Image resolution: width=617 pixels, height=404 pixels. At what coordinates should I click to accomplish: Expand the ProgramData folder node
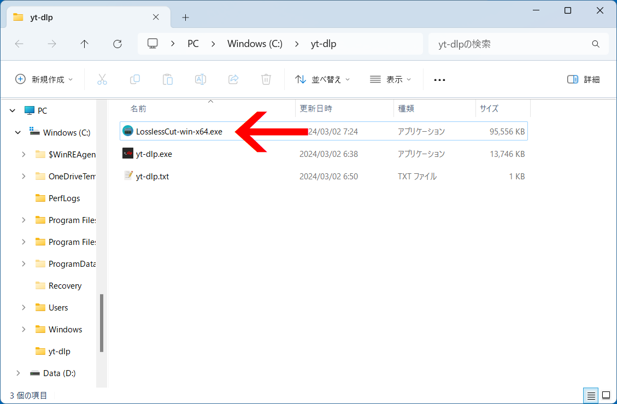(23, 264)
